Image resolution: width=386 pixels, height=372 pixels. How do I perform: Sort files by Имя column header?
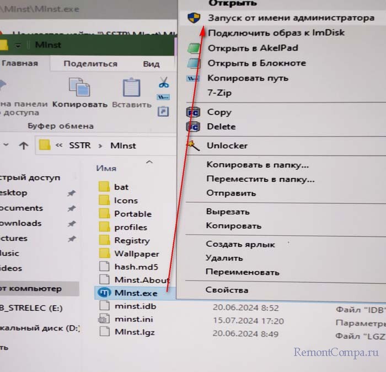point(106,168)
